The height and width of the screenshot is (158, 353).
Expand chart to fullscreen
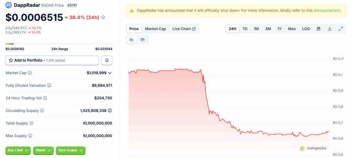pos(341,29)
